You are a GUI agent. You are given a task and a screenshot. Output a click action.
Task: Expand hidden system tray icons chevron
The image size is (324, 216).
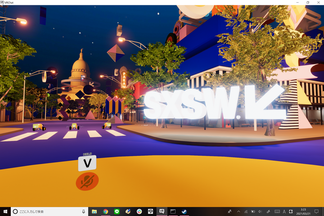pyautogui.click(x=238, y=211)
